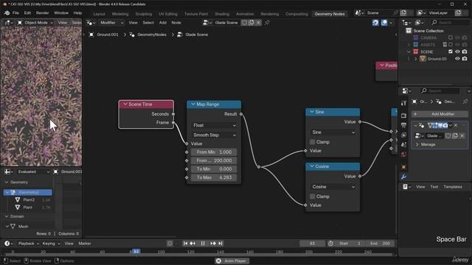Open the File menu

[15, 13]
